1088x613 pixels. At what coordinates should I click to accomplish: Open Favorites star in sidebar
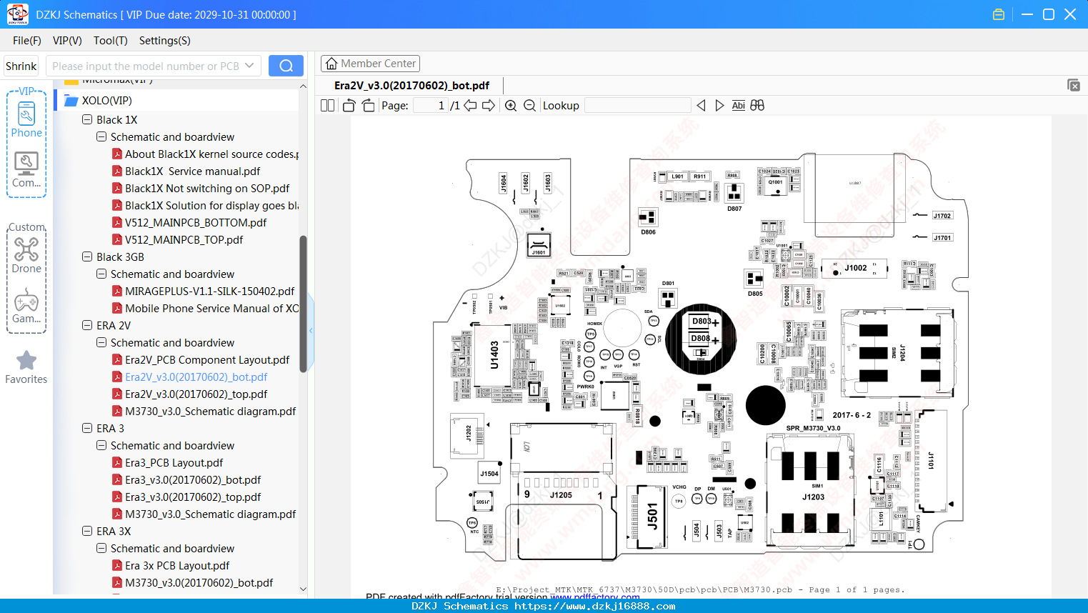pos(26,367)
